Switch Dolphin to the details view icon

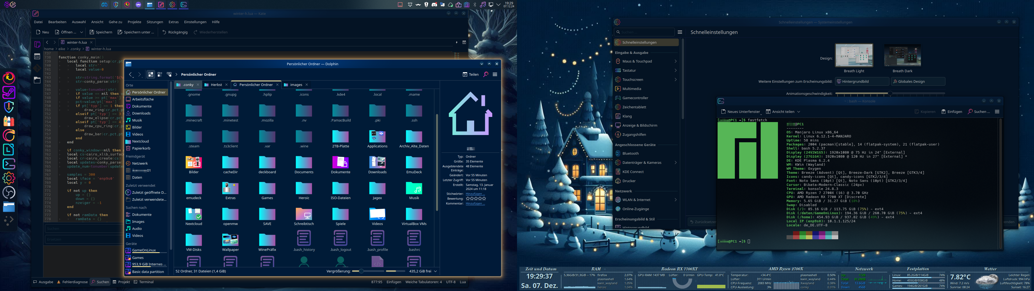[160, 74]
